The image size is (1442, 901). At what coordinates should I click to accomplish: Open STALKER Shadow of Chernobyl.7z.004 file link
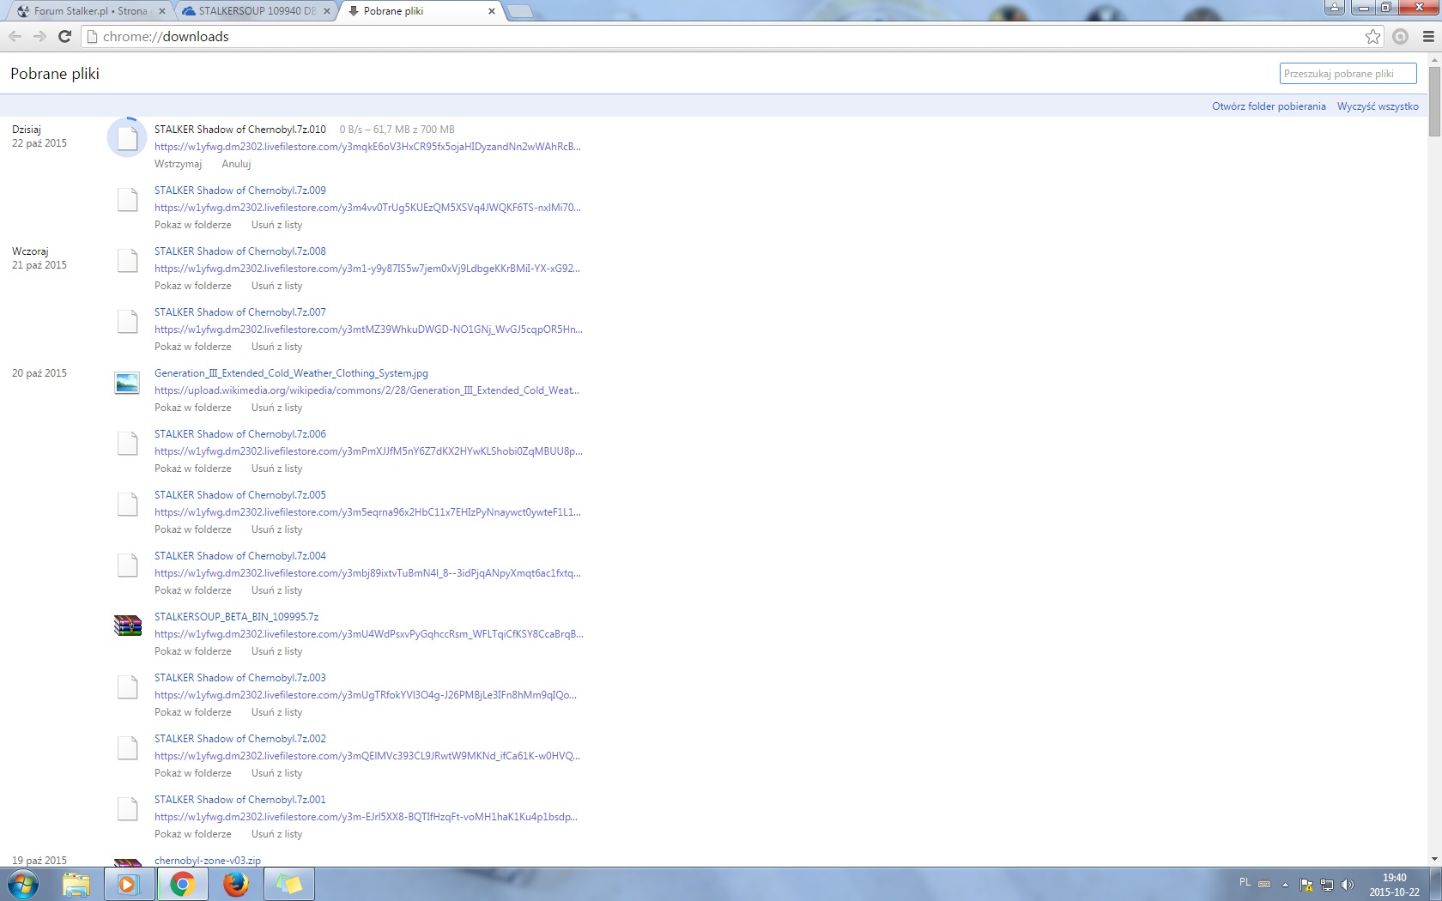[x=240, y=556]
